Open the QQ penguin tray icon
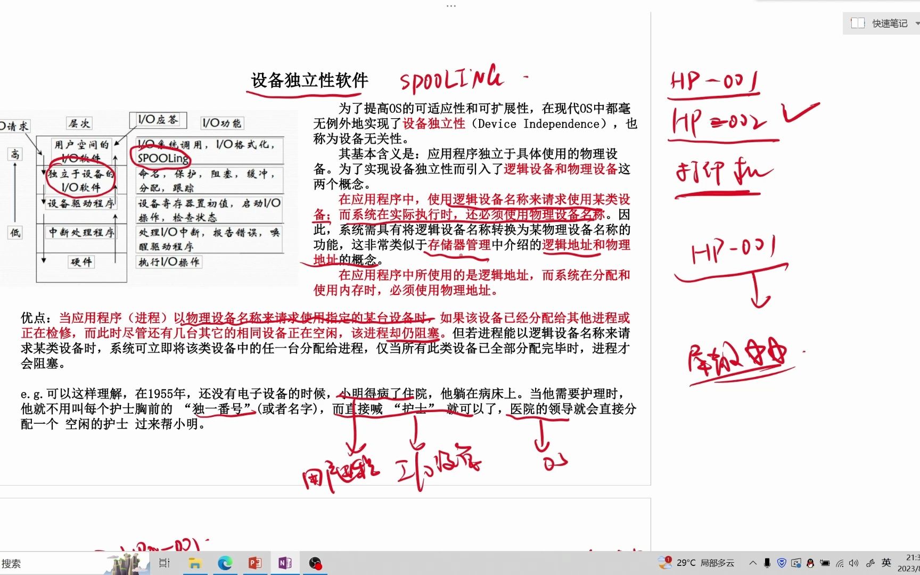This screenshot has width=920, height=575. [810, 563]
